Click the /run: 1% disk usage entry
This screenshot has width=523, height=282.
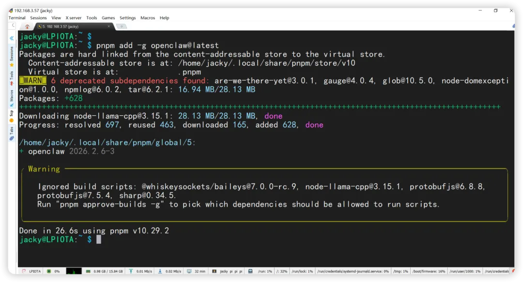[265, 271]
